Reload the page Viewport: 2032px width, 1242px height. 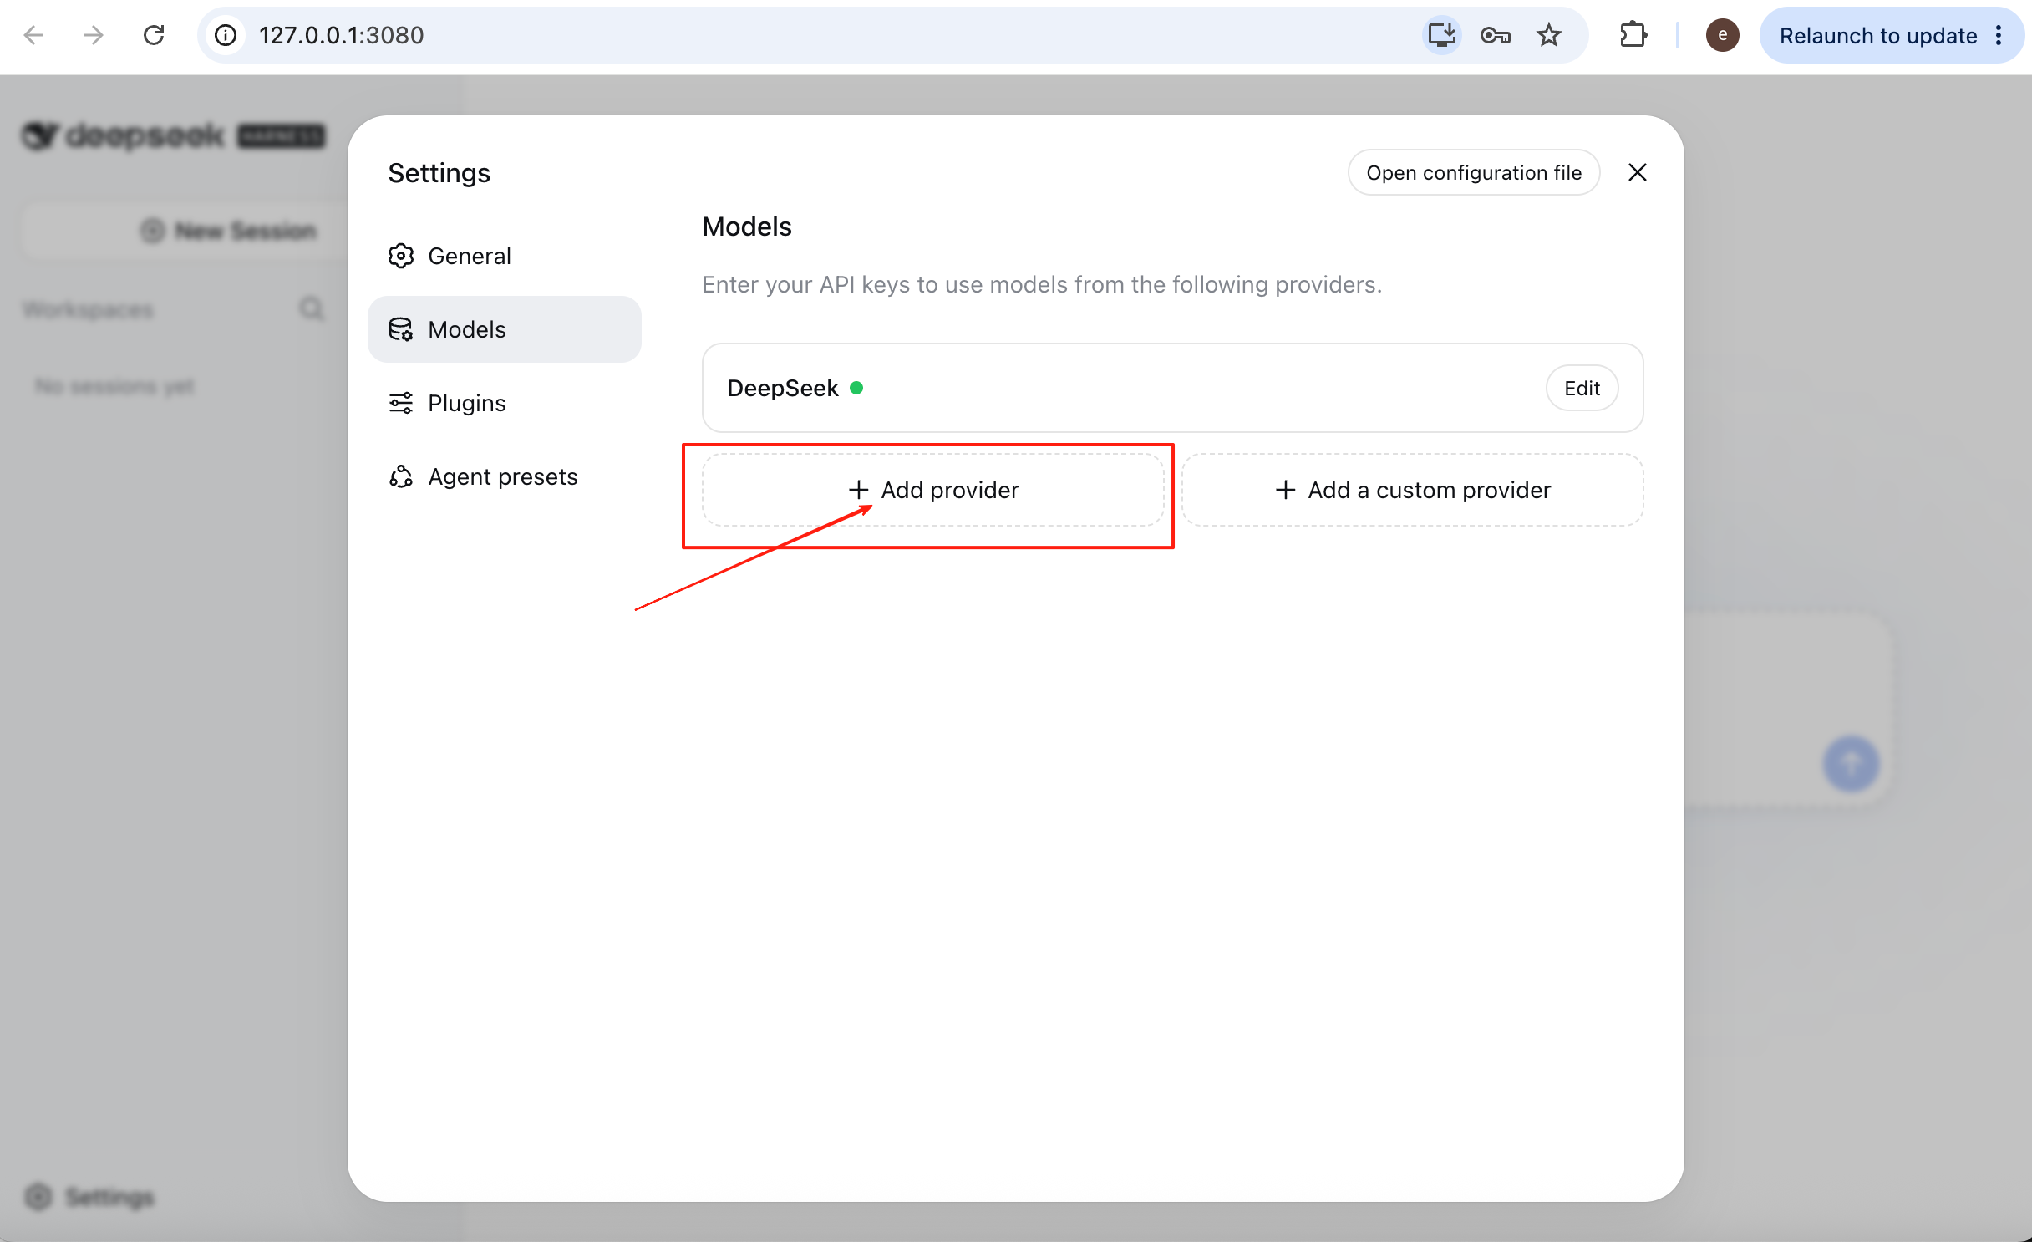pos(154,35)
